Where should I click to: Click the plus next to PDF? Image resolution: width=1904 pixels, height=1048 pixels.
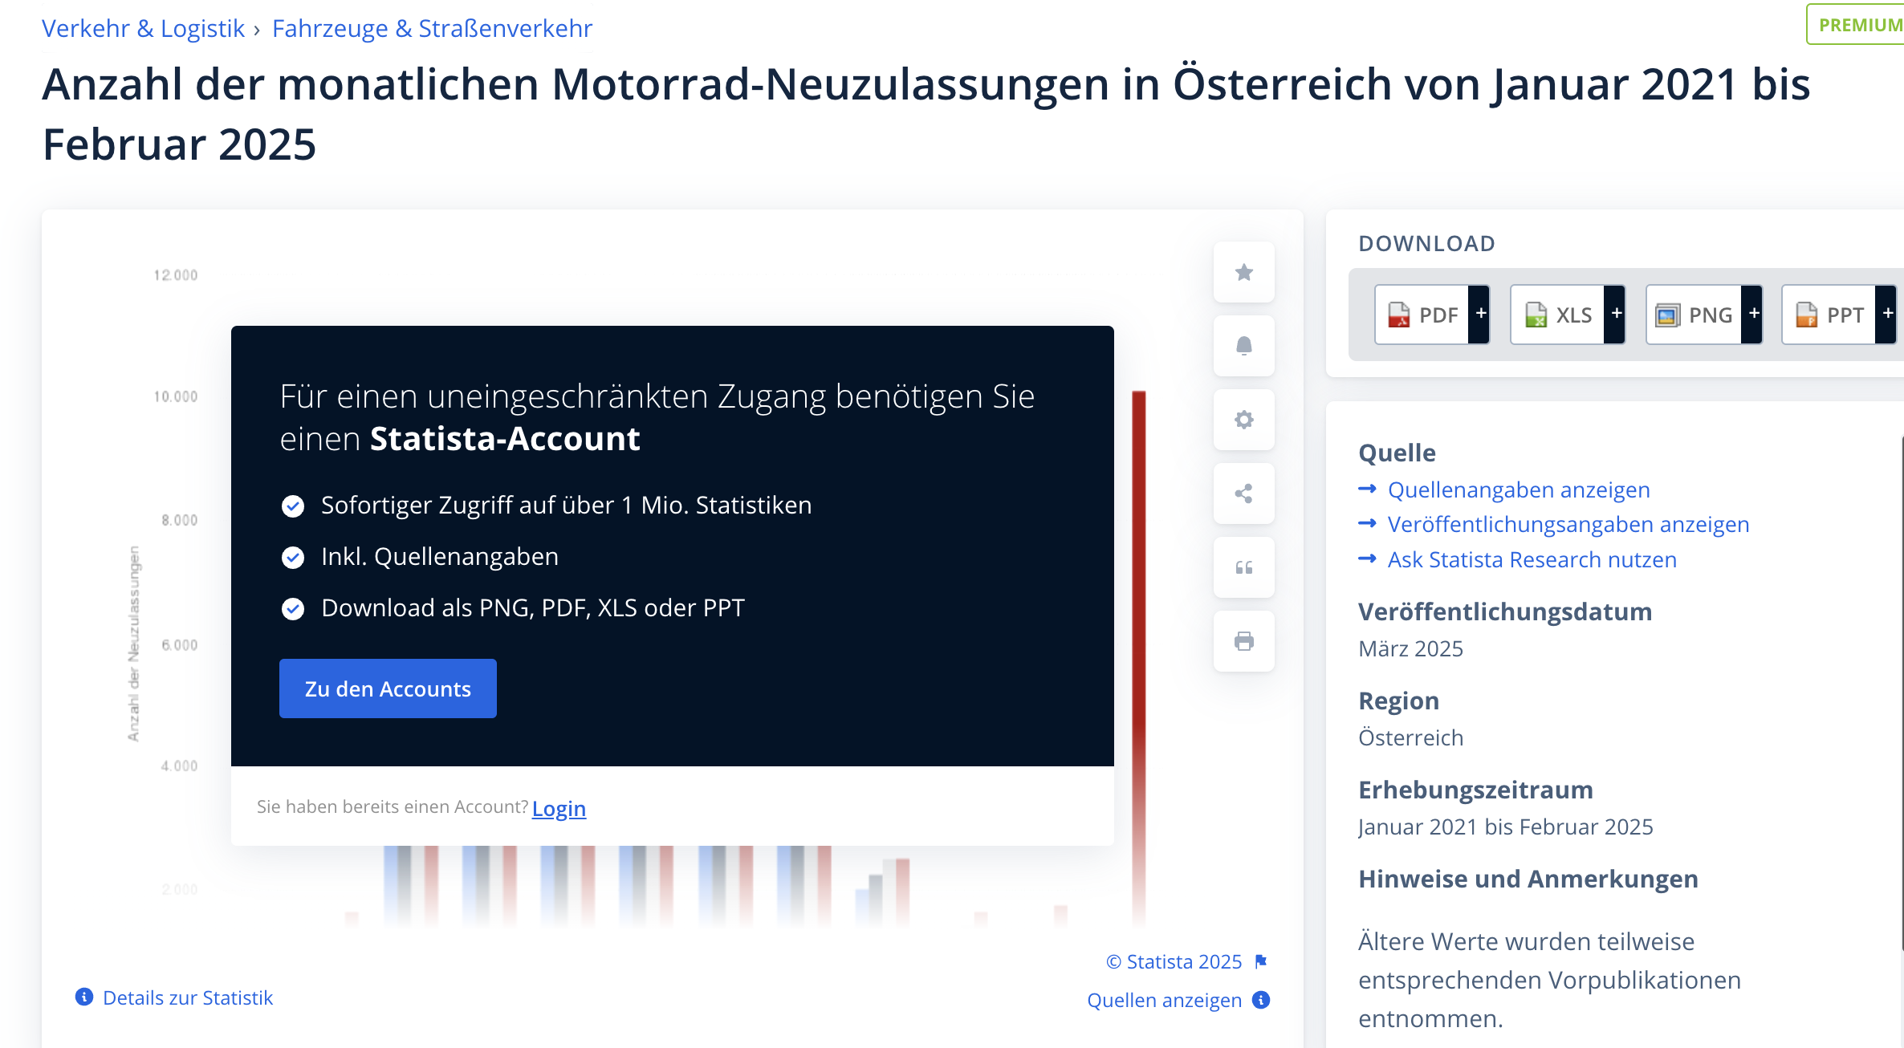[1480, 315]
